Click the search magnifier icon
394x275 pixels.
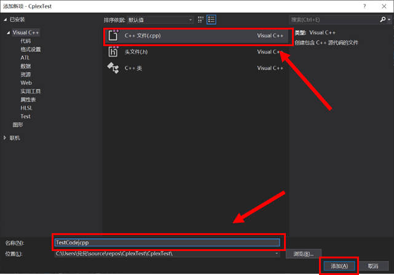coord(383,19)
